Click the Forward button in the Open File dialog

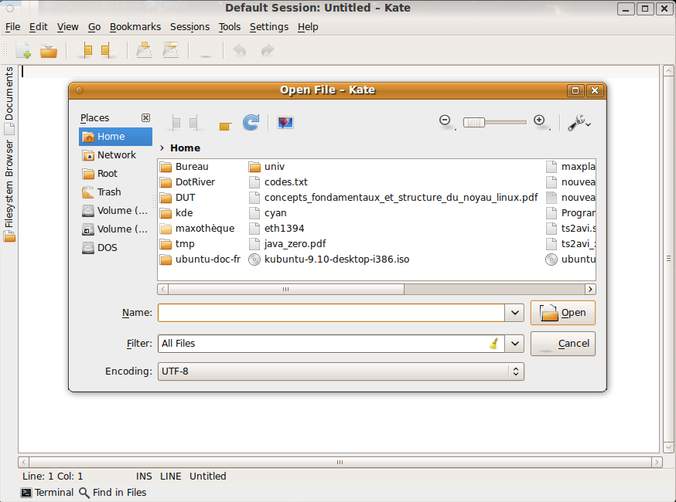click(x=195, y=123)
